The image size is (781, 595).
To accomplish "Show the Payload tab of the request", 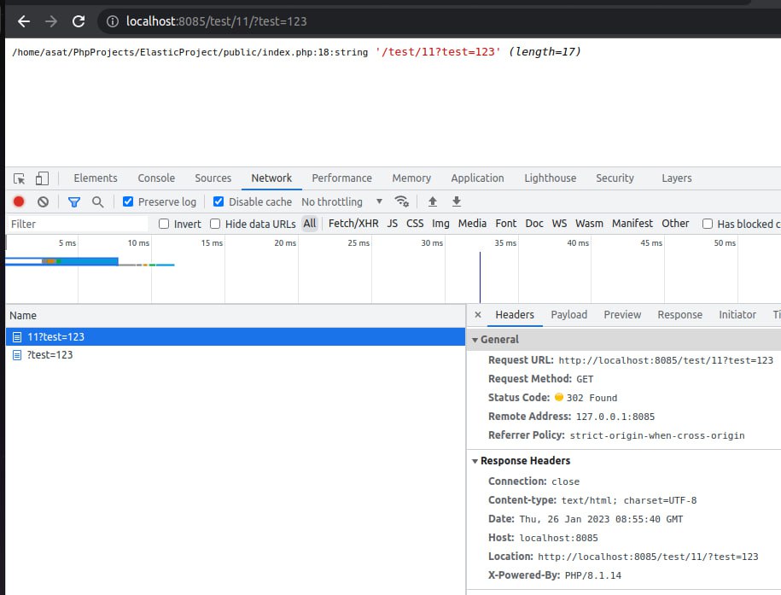I will pyautogui.click(x=568, y=315).
